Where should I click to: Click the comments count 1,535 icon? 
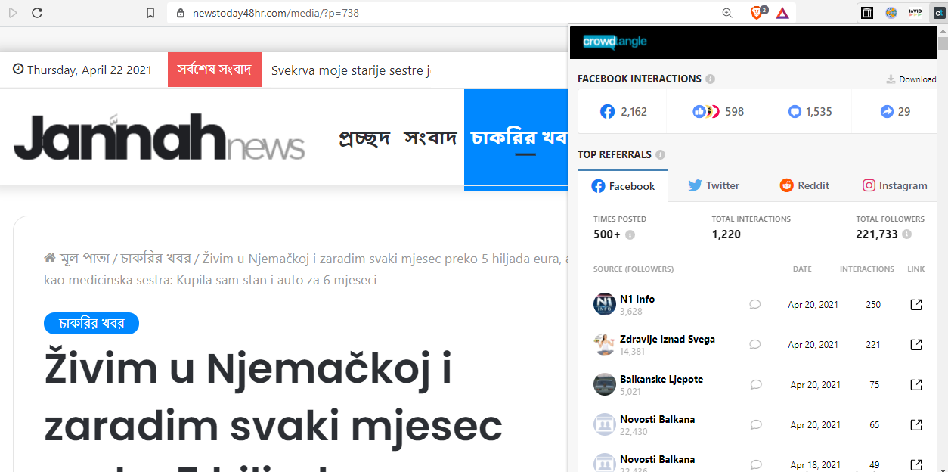coord(795,112)
